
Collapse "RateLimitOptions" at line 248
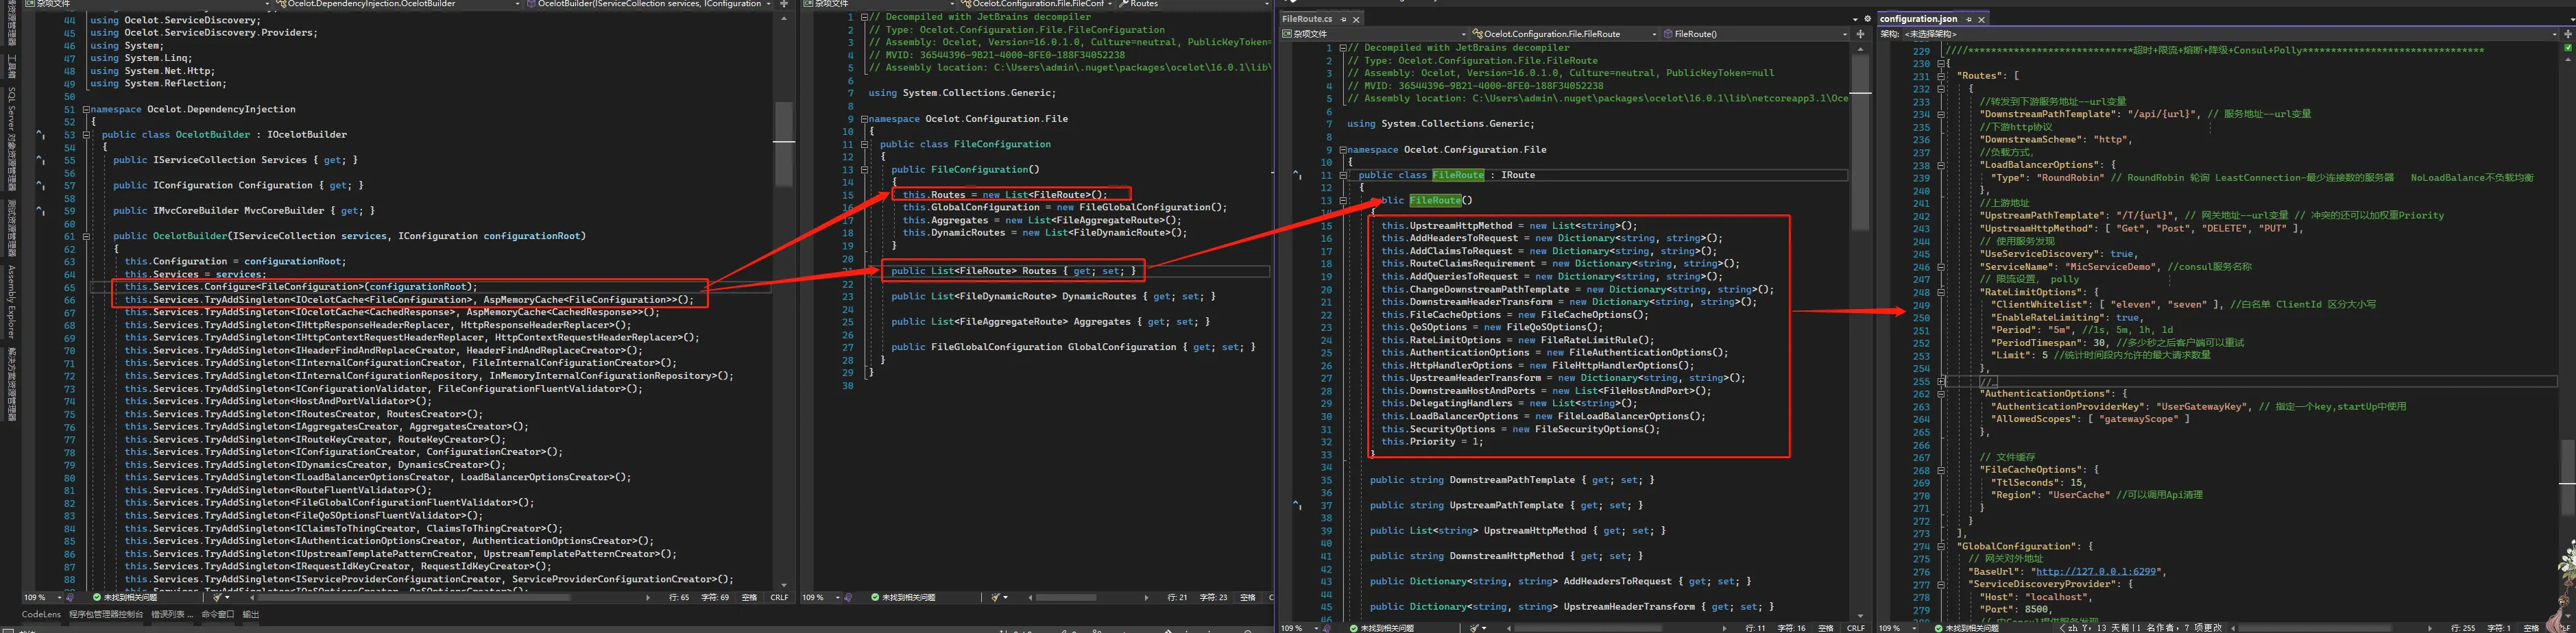[x=1941, y=293]
